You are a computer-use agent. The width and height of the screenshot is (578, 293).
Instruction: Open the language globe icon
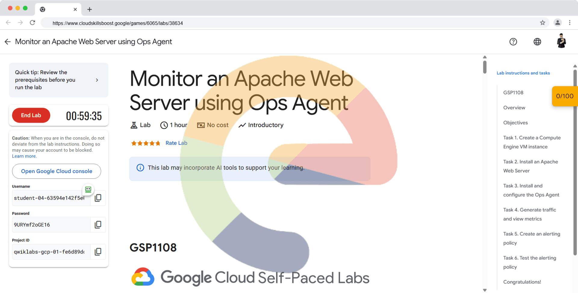[537, 42]
